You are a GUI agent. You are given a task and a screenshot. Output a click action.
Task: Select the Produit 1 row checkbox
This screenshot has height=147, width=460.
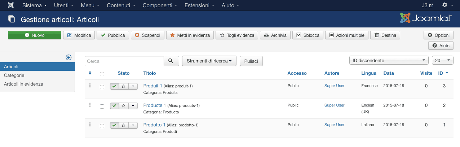click(x=102, y=87)
